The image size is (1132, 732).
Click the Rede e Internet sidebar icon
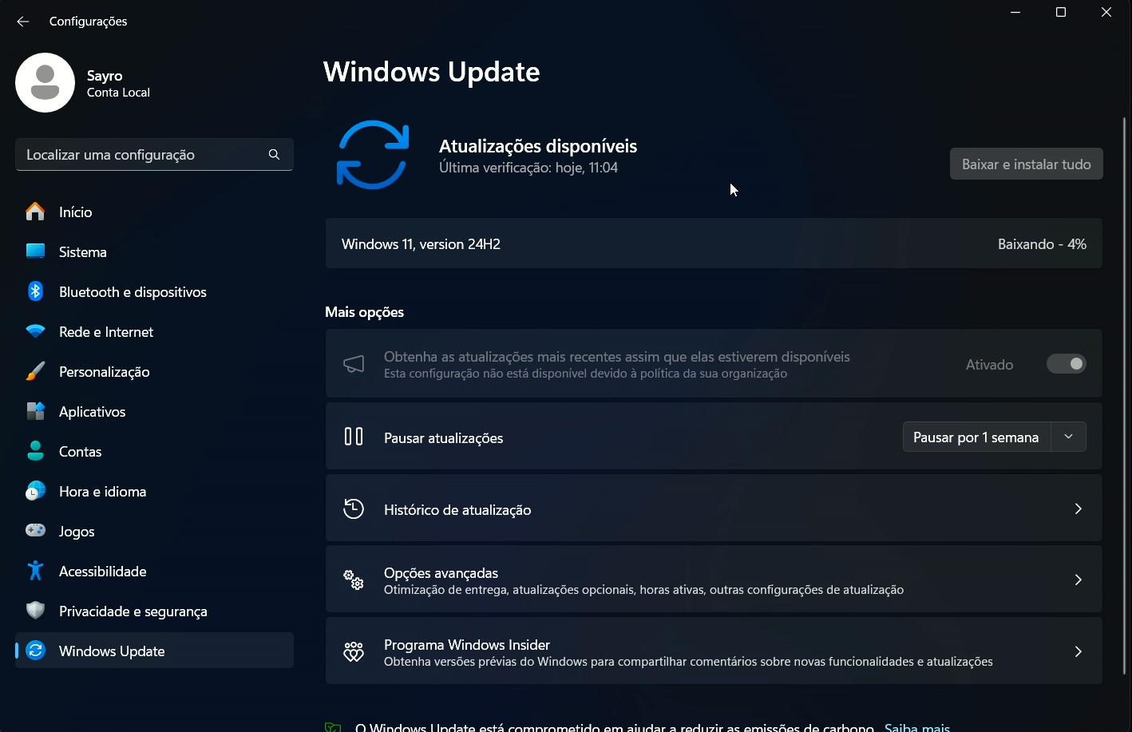36,331
